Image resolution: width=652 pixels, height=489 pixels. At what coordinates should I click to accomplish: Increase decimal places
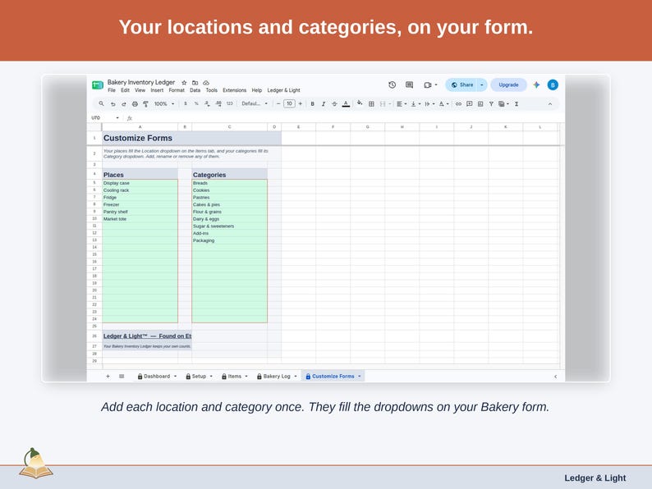(218, 103)
